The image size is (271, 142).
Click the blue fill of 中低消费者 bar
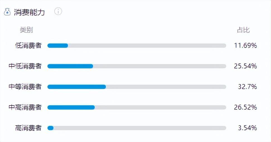tap(70, 66)
